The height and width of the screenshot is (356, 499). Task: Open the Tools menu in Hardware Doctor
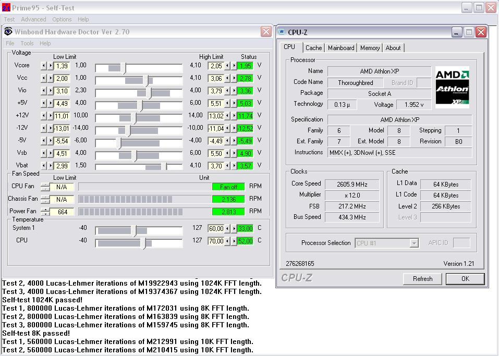pos(27,43)
